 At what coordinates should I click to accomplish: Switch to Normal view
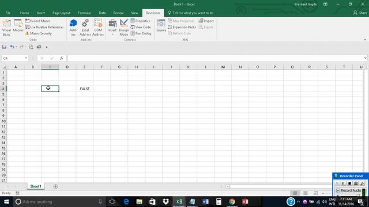pyautogui.click(x=295, y=193)
